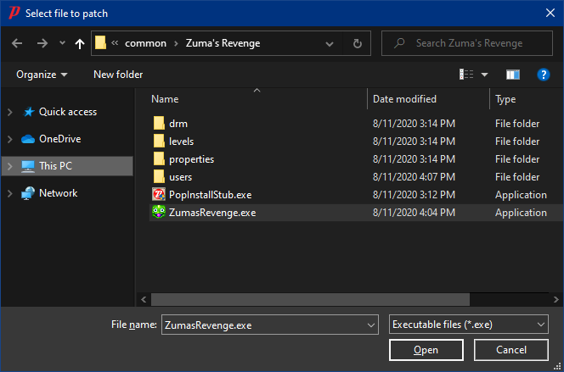Click in the Search Zuma's Revenge field

[467, 43]
